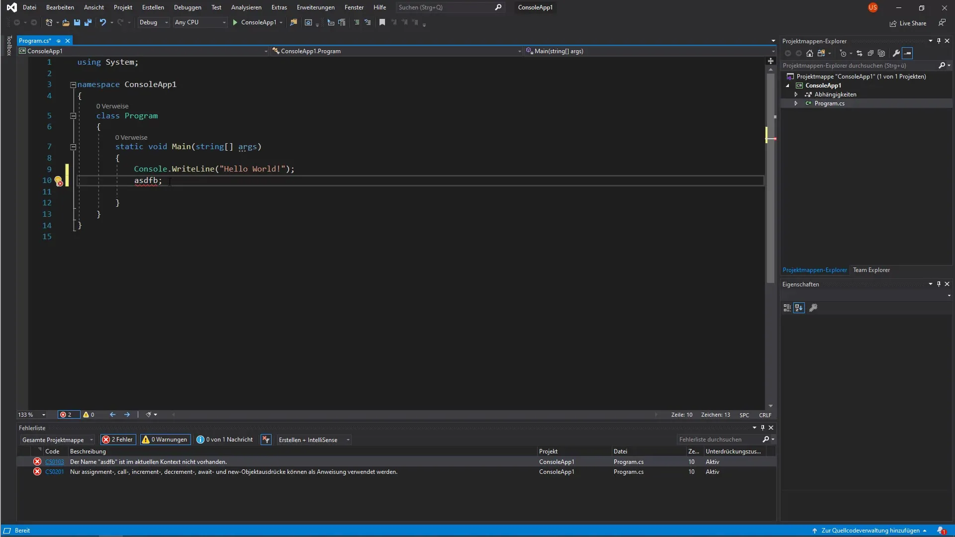Image resolution: width=955 pixels, height=537 pixels.
Task: Toggle the 0 von 1 Nachricht filter
Action: pyautogui.click(x=225, y=440)
